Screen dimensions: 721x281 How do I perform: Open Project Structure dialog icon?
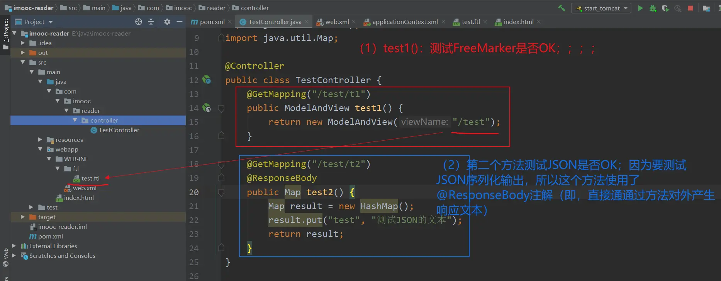pyautogui.click(x=706, y=8)
